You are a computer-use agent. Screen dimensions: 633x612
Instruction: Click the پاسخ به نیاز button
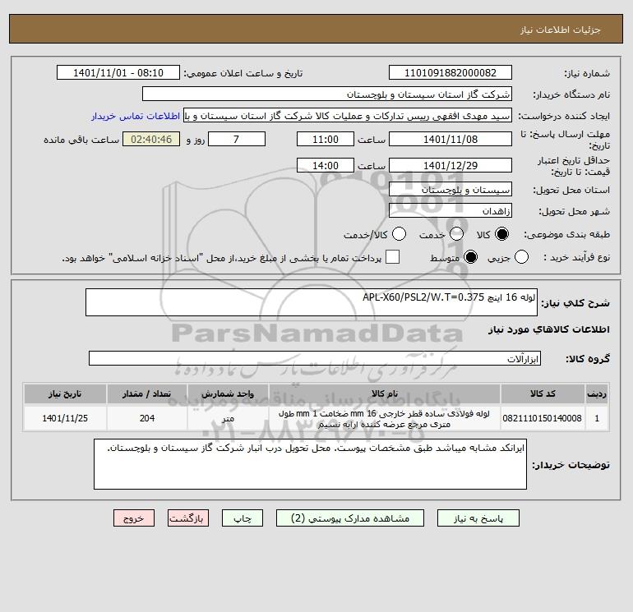click(x=478, y=518)
